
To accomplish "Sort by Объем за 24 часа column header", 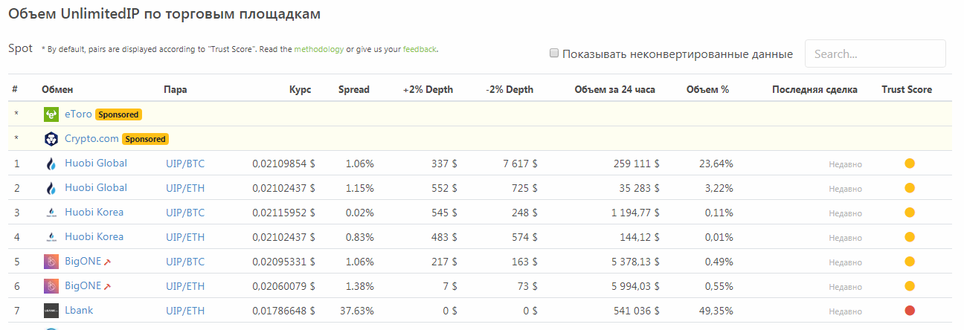I will 614,89.
